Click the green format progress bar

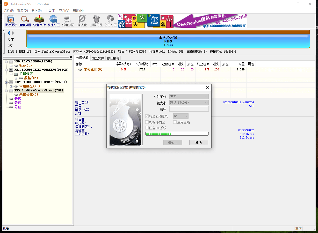click(177, 134)
